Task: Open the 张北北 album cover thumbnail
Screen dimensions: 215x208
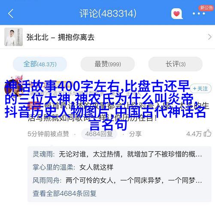Action: pyautogui.click(x=14, y=37)
